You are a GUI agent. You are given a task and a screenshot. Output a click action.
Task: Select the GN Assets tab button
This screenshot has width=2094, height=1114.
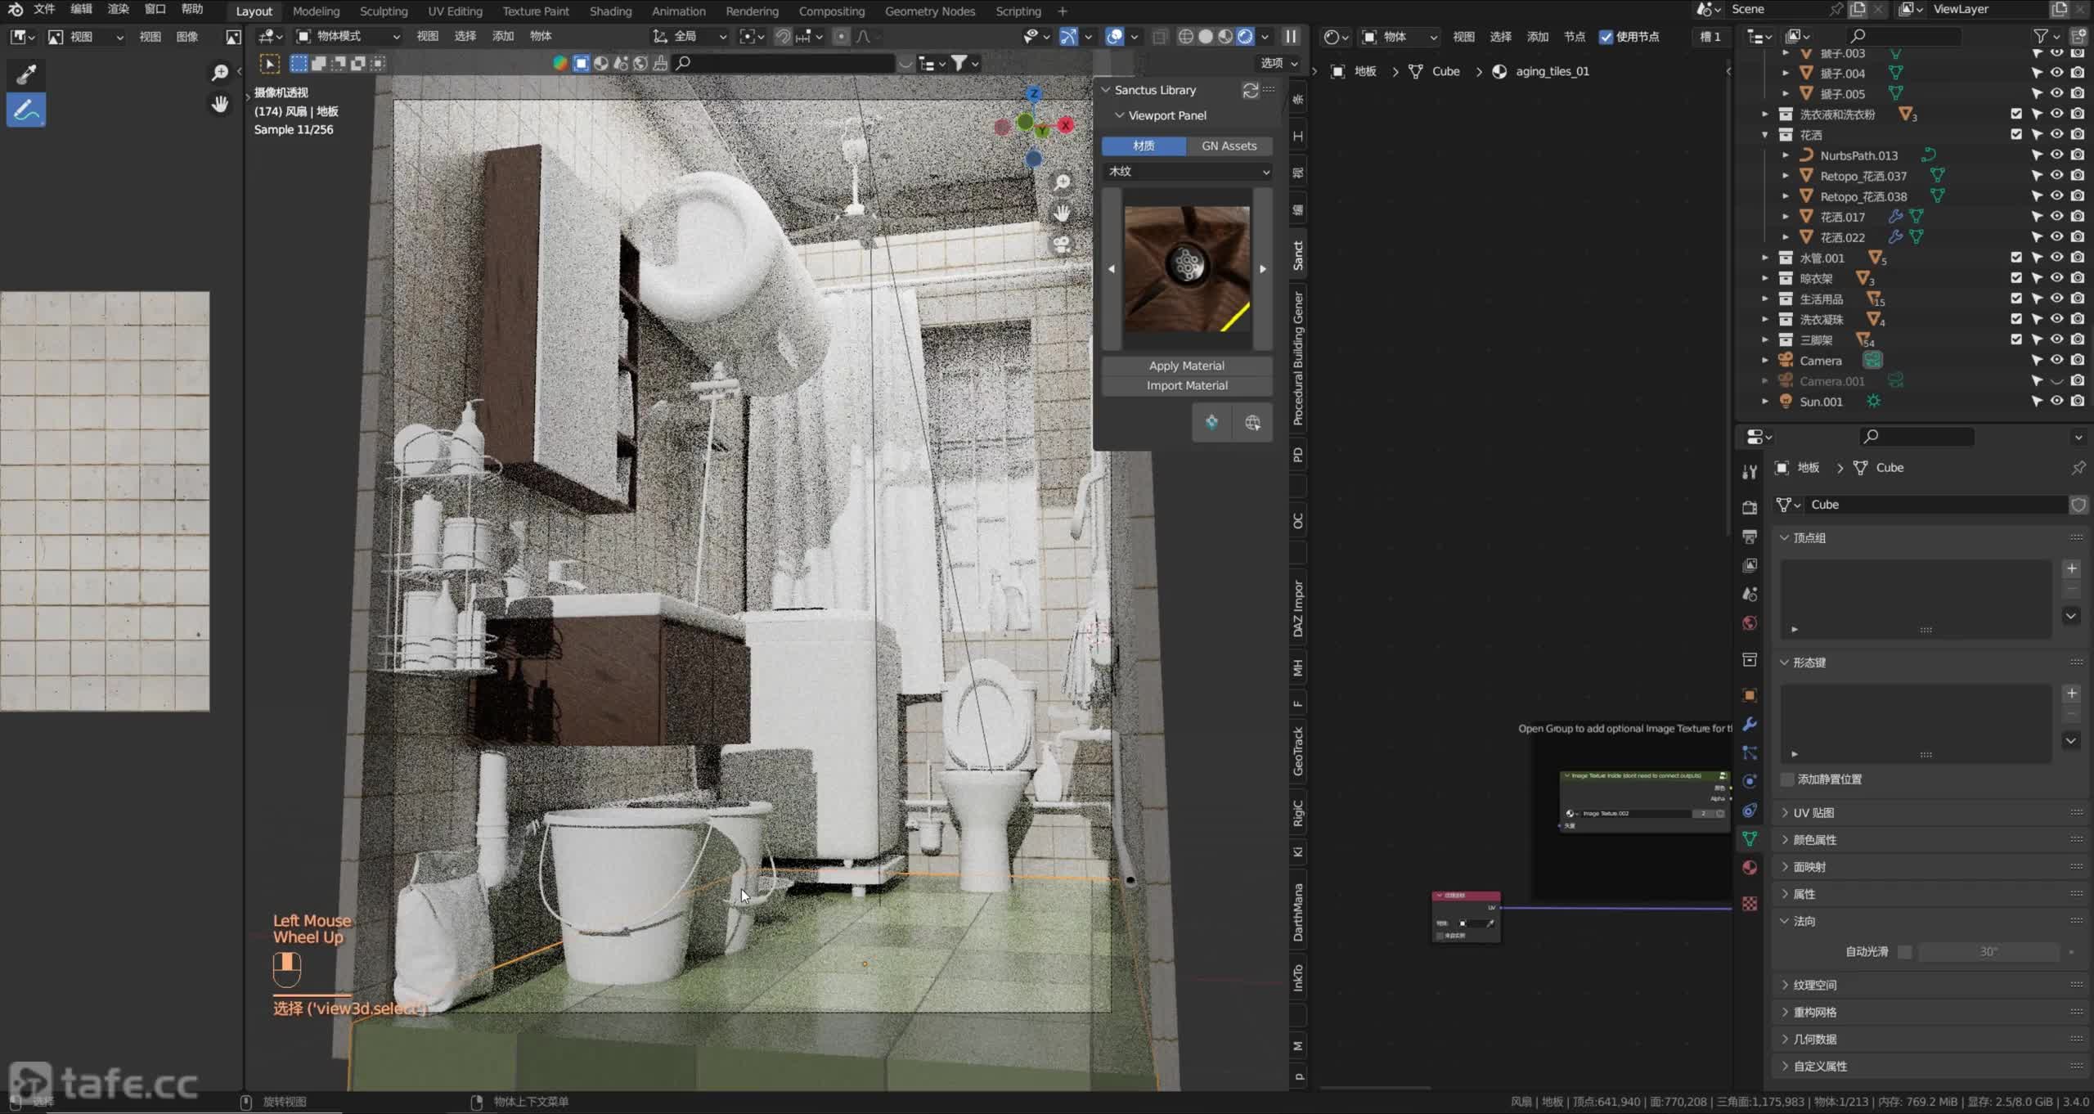[1229, 146]
